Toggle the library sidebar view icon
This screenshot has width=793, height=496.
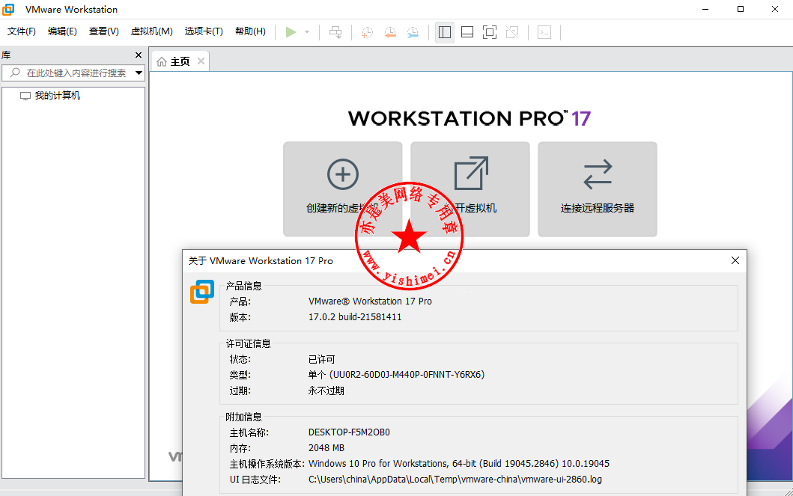point(445,32)
